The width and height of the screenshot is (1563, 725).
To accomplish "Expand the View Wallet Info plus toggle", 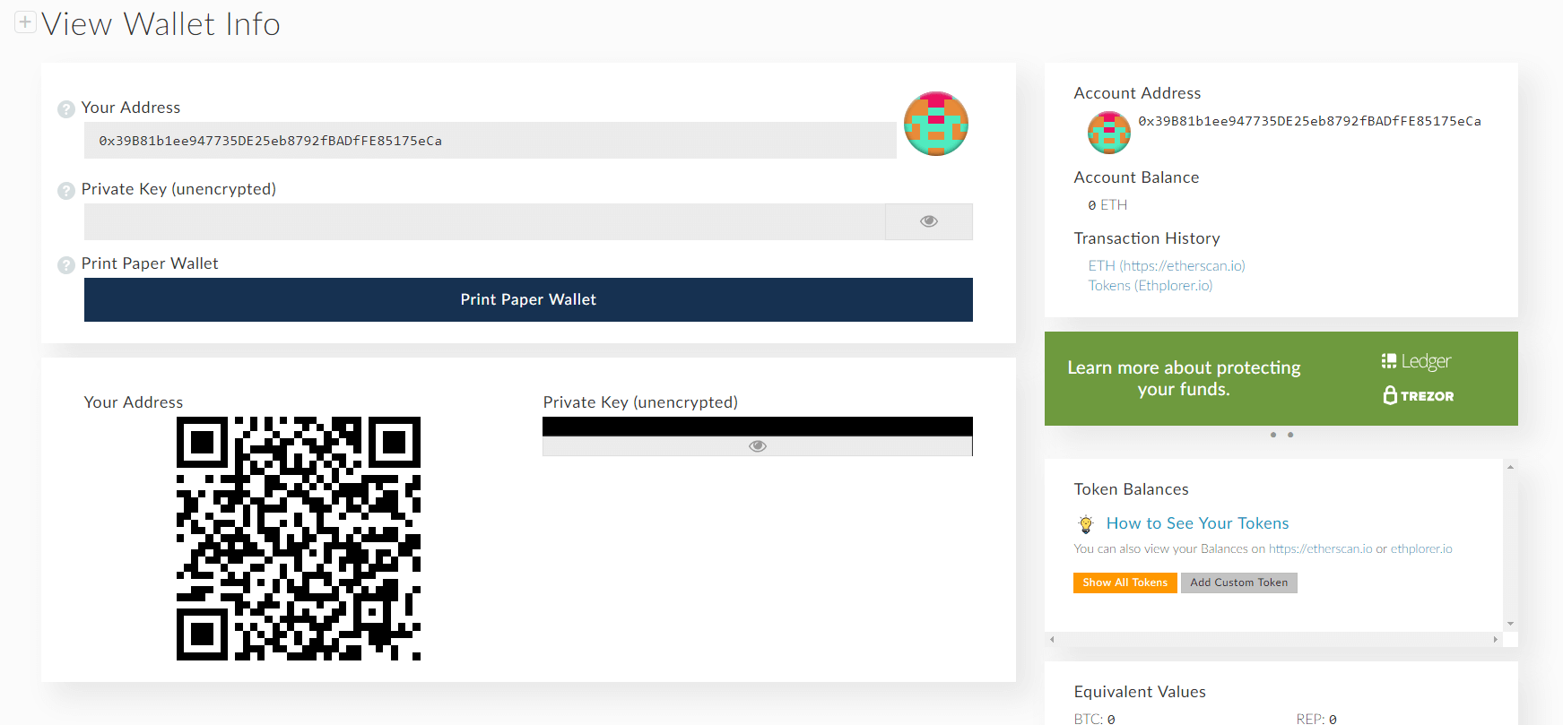I will coord(25,22).
